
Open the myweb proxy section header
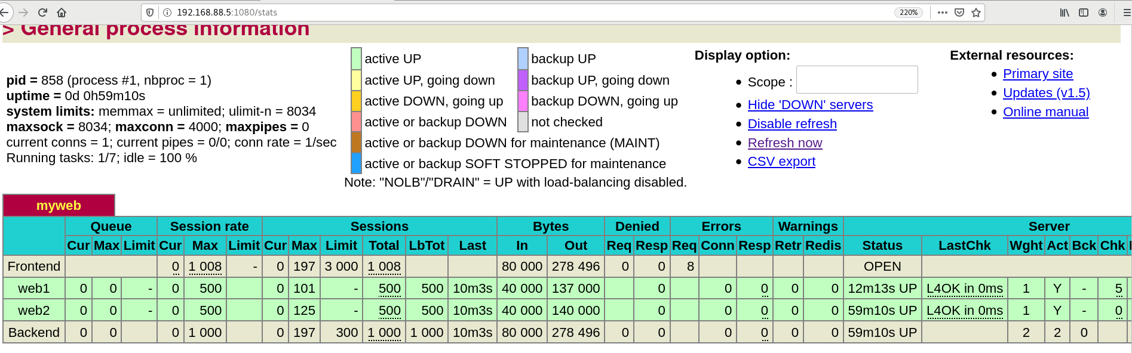point(59,206)
